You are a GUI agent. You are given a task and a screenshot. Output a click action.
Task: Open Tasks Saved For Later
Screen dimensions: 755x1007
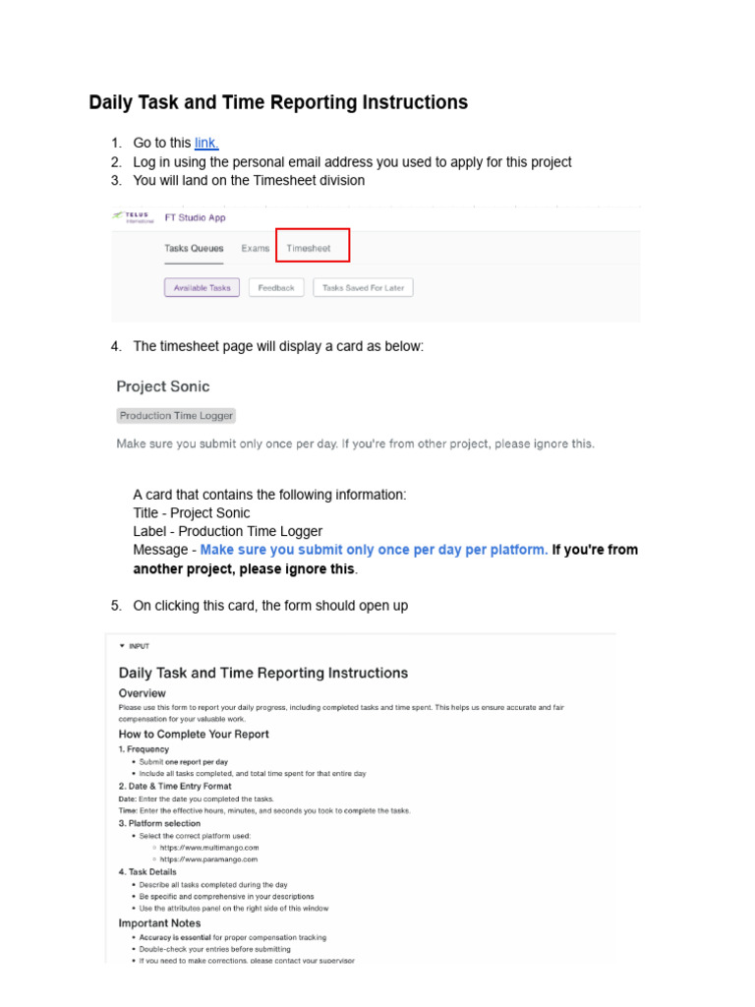363,288
